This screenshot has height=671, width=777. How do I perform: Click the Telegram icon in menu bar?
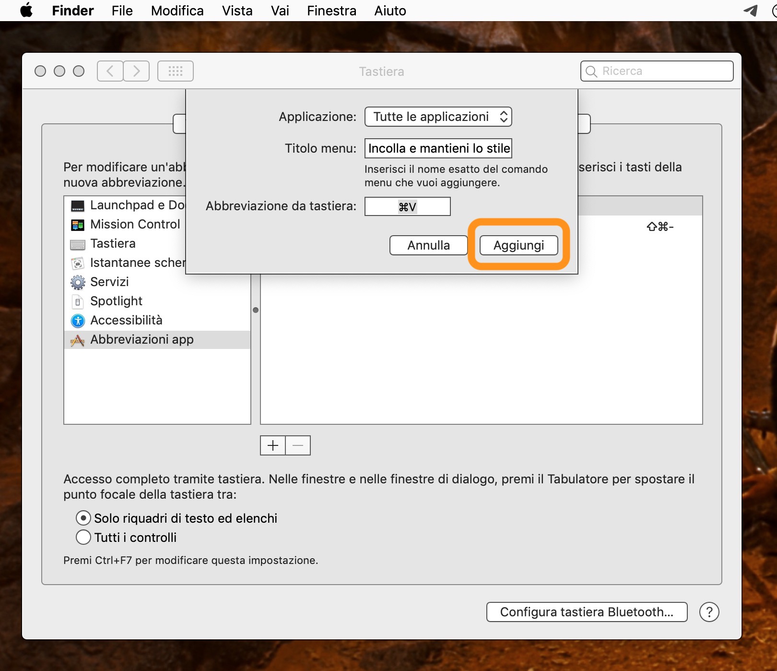[750, 11]
